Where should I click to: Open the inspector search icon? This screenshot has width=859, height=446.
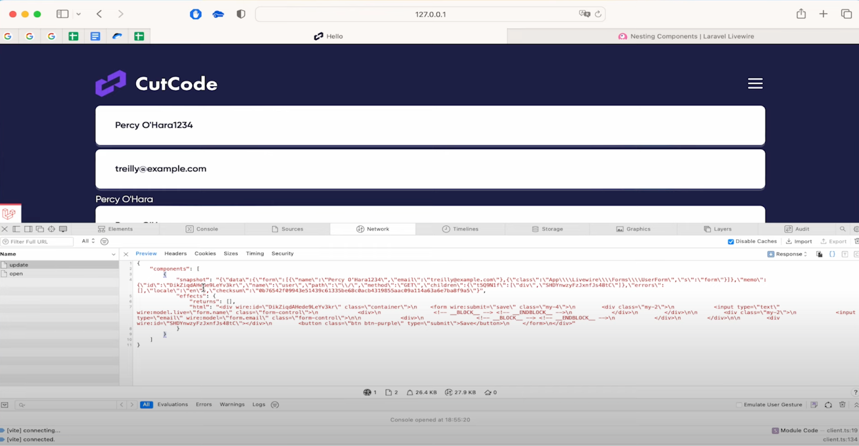pyautogui.click(x=842, y=229)
